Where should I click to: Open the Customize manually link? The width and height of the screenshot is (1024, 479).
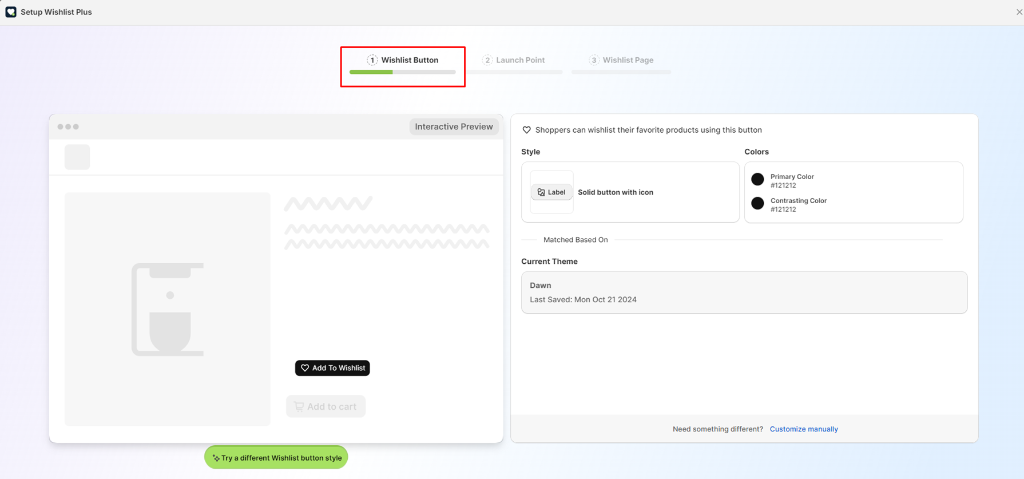803,429
